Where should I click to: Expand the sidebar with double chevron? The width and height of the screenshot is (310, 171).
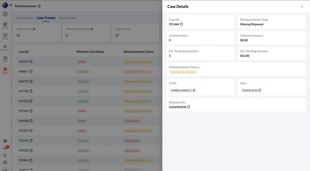click(x=11, y=5)
